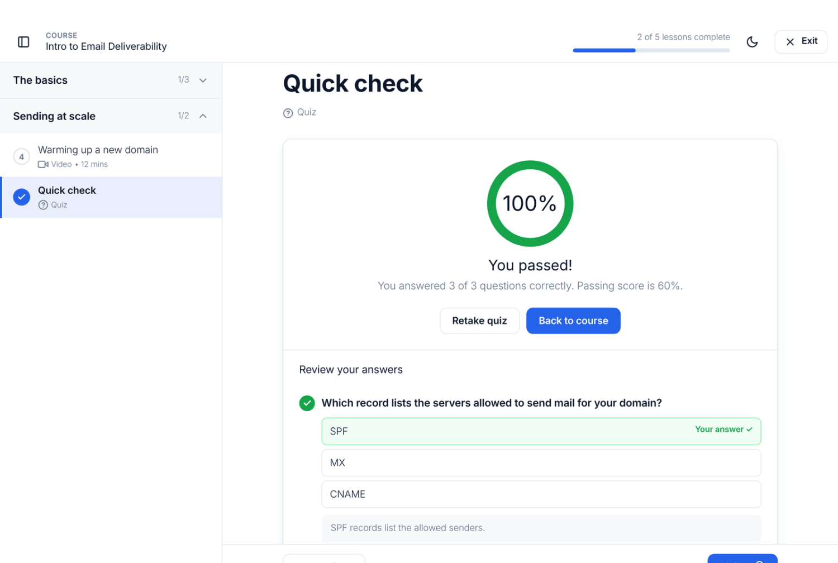Retake the quiz
838x563 pixels.
479,321
